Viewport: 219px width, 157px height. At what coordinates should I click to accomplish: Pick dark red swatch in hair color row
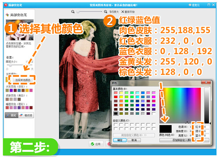pos(15,90)
